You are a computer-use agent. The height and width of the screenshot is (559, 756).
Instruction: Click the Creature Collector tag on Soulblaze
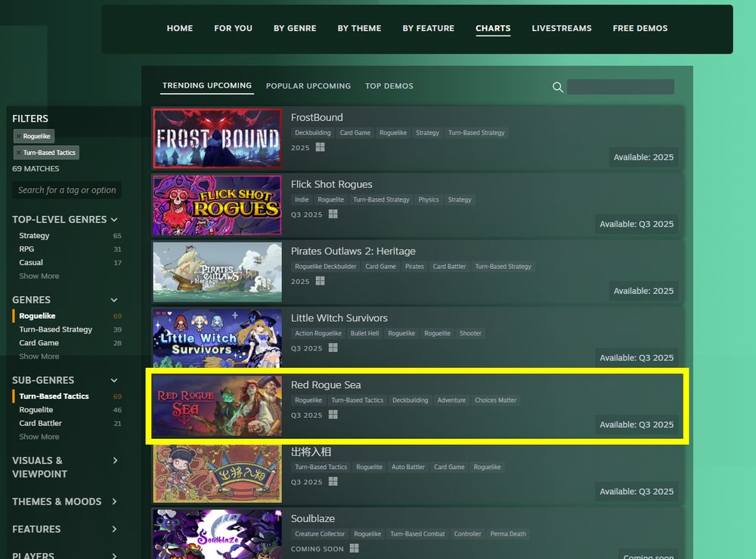(320, 534)
